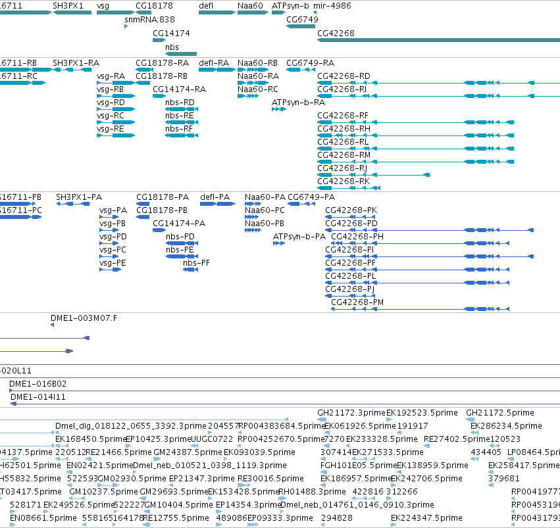Open the CG14174-RA transcript label
The width and height of the screenshot is (560, 528).
pyautogui.click(x=179, y=89)
